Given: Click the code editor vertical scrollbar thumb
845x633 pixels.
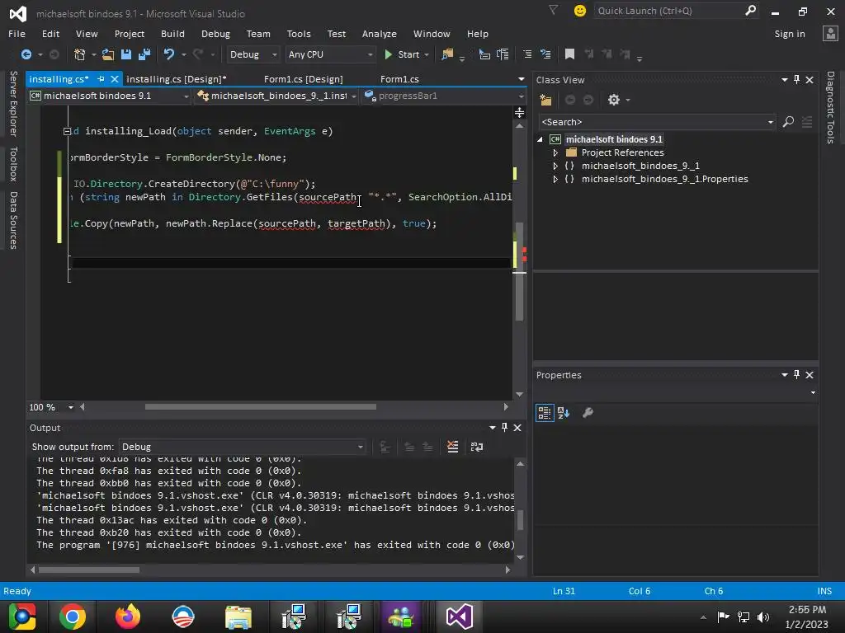Looking at the screenshot, I should click(520, 272).
